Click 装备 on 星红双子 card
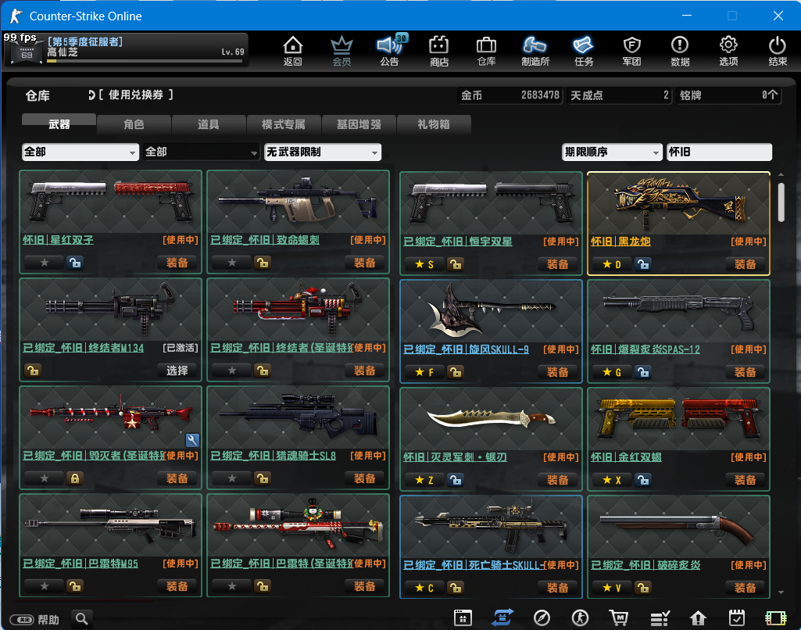Viewport: 801px width, 630px height. click(x=177, y=263)
